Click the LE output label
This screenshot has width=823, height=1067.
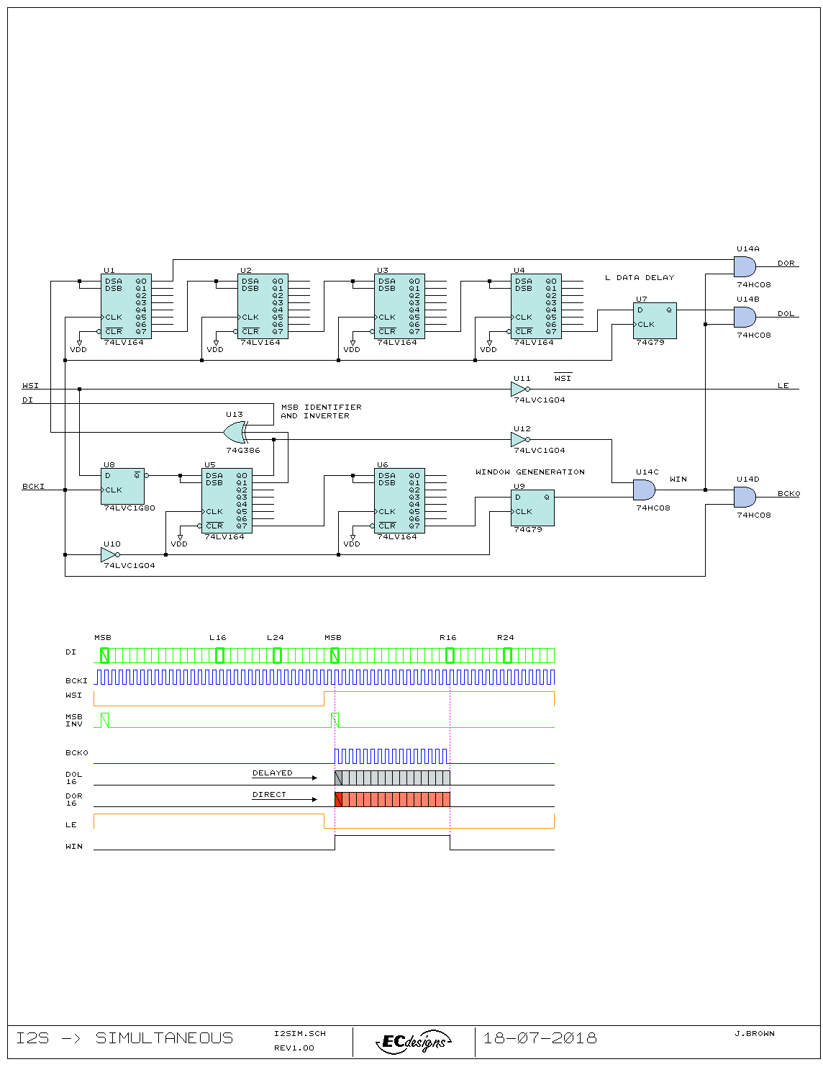pyautogui.click(x=783, y=385)
